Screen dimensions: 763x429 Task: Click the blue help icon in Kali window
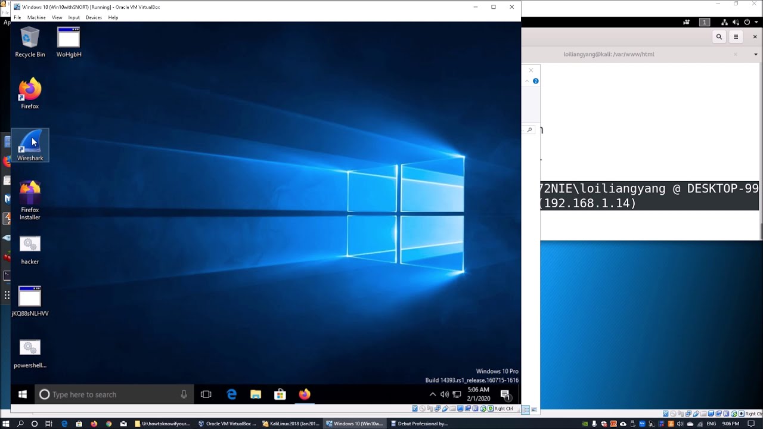coord(536,81)
